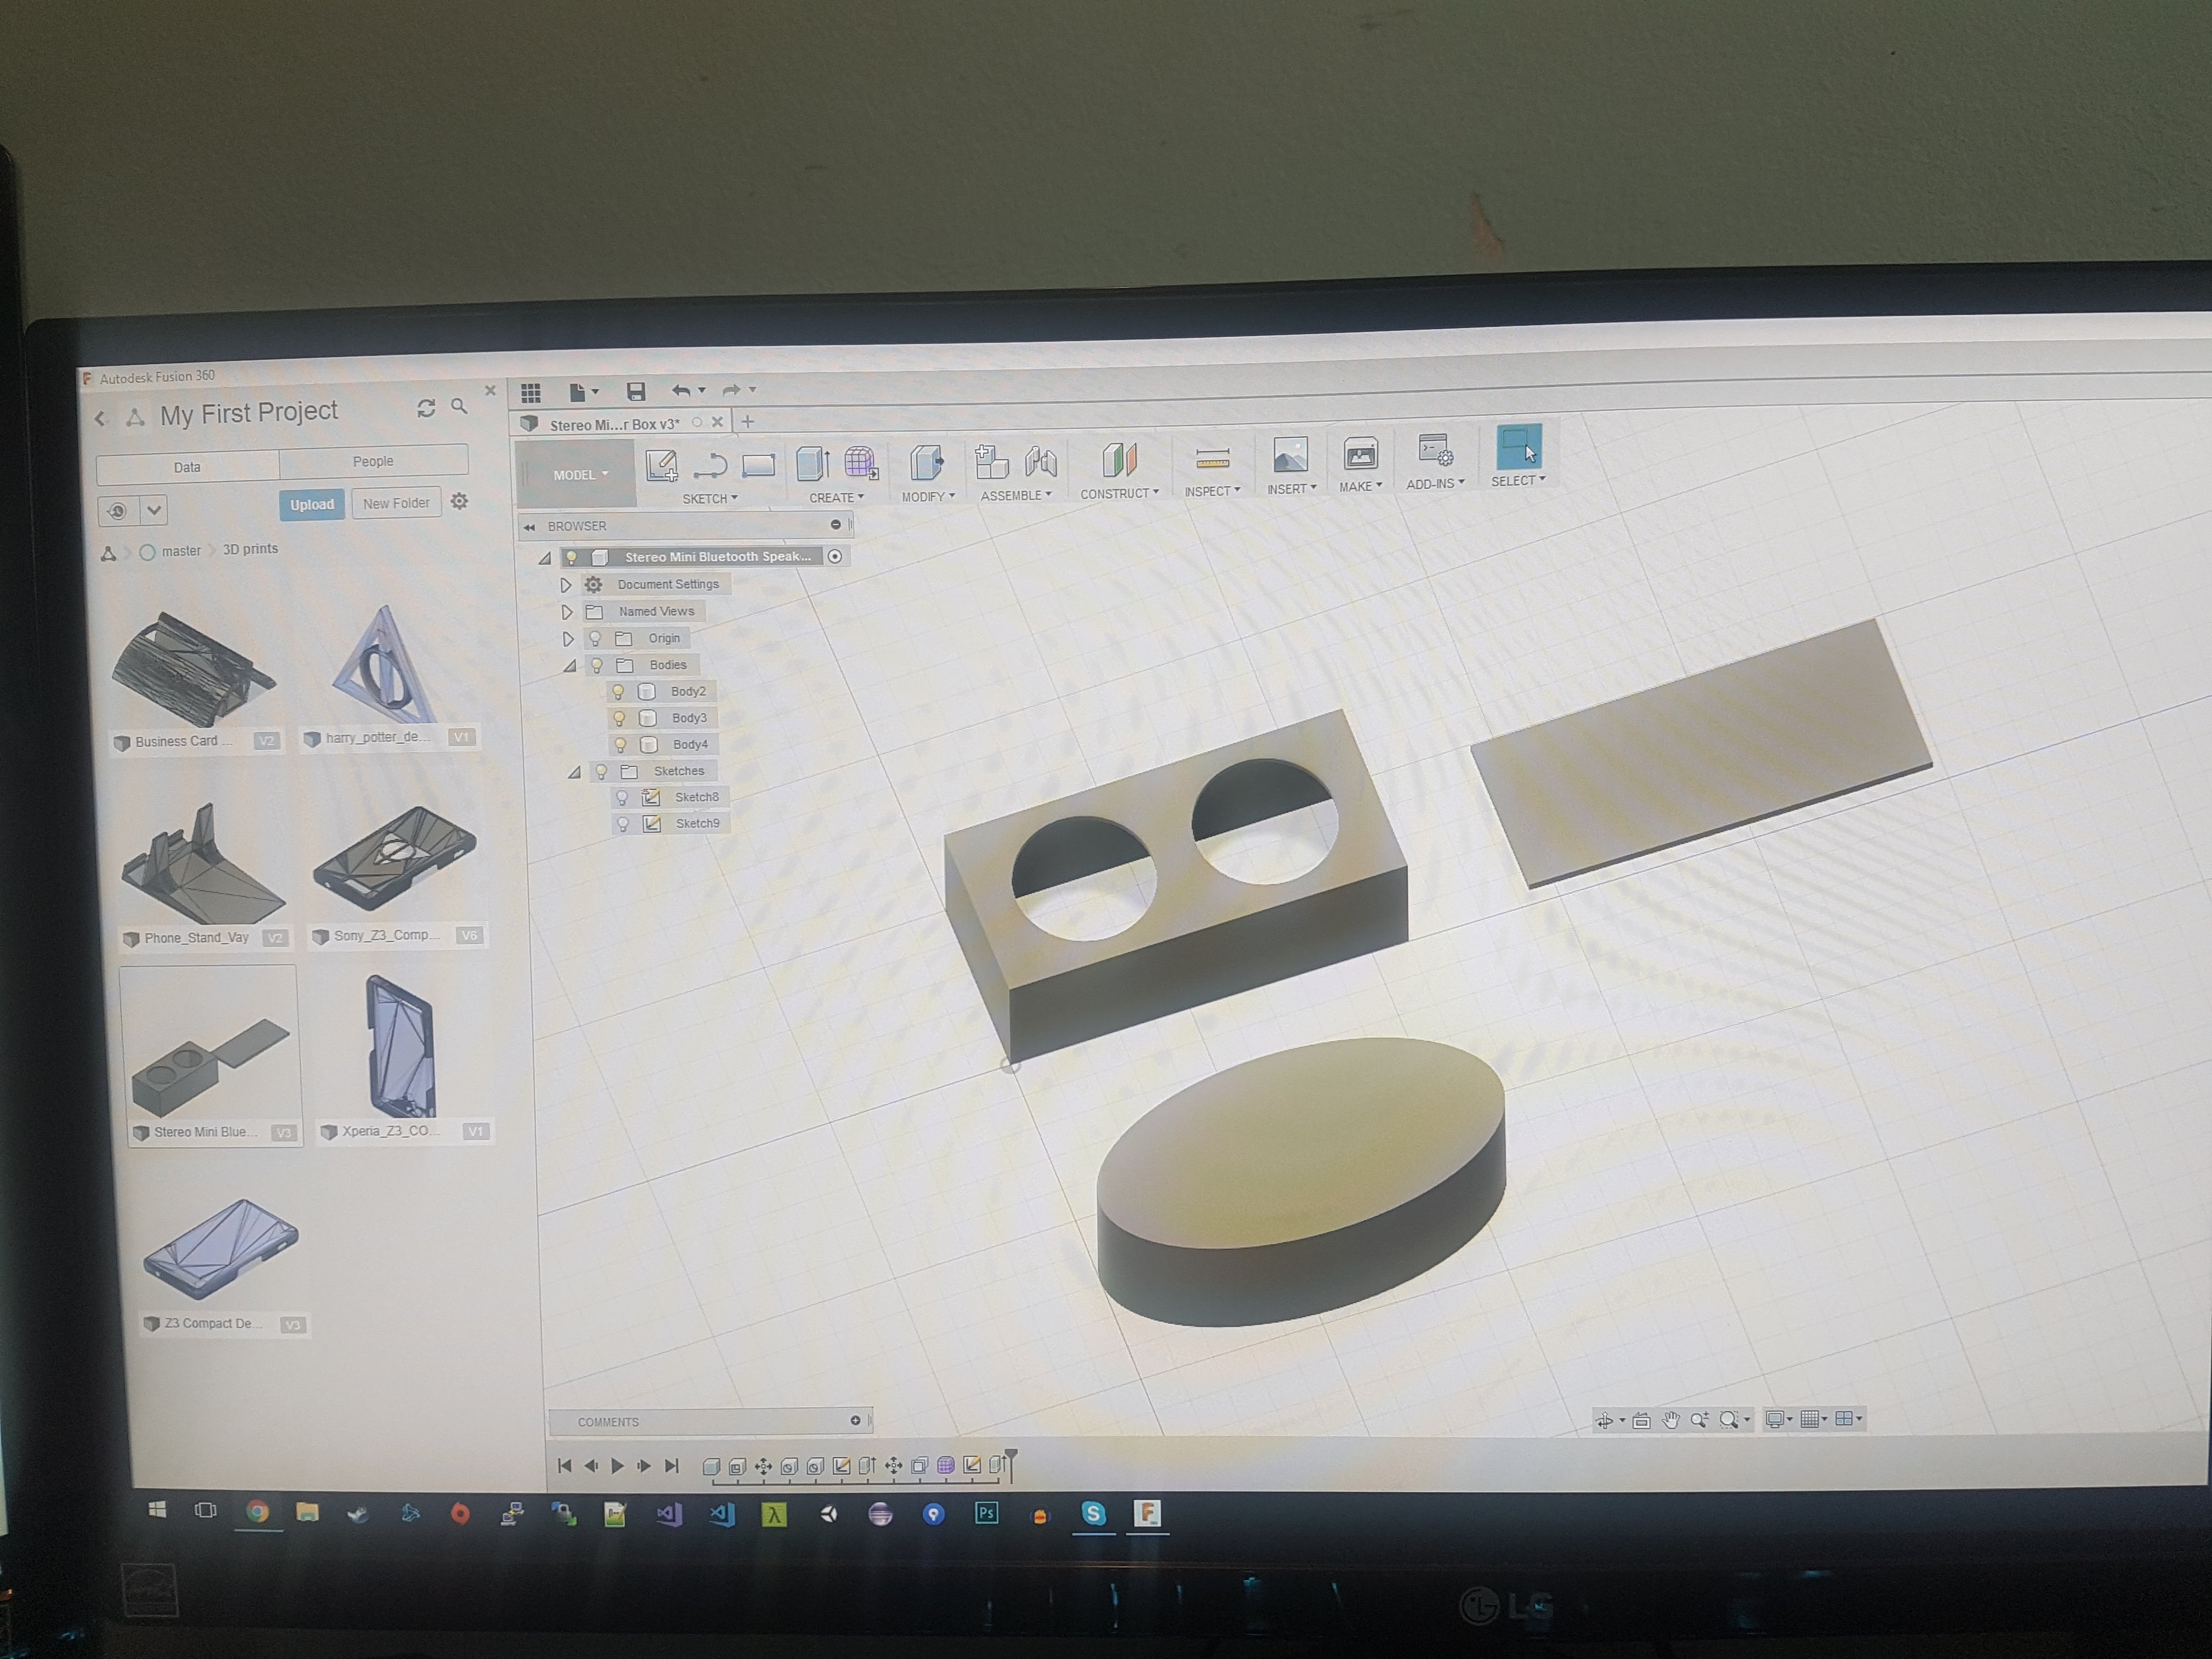Viewport: 2212px width, 1659px height.
Task: Select the Extrude tool in Create
Action: pyautogui.click(x=812, y=463)
